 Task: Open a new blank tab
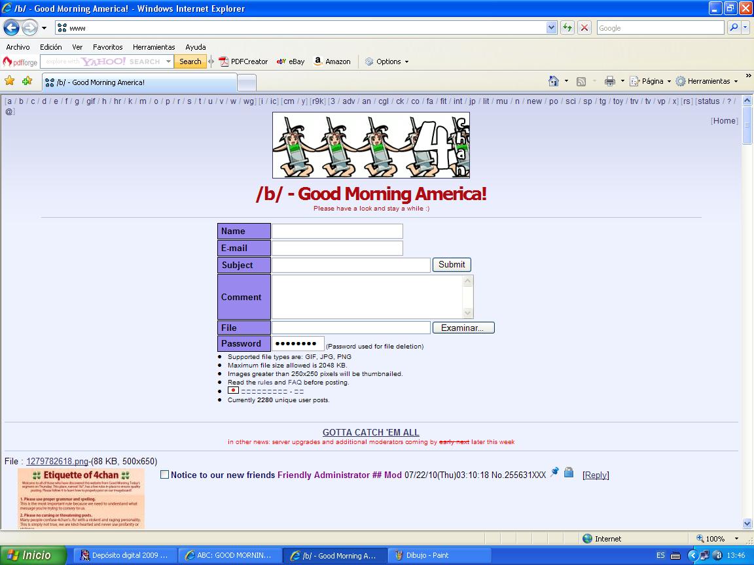click(x=247, y=82)
